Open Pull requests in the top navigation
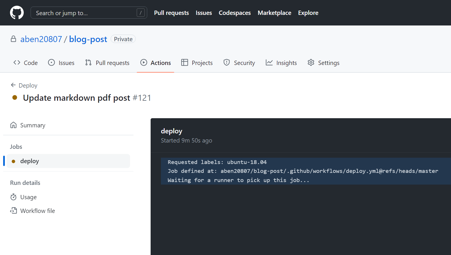 [171, 13]
